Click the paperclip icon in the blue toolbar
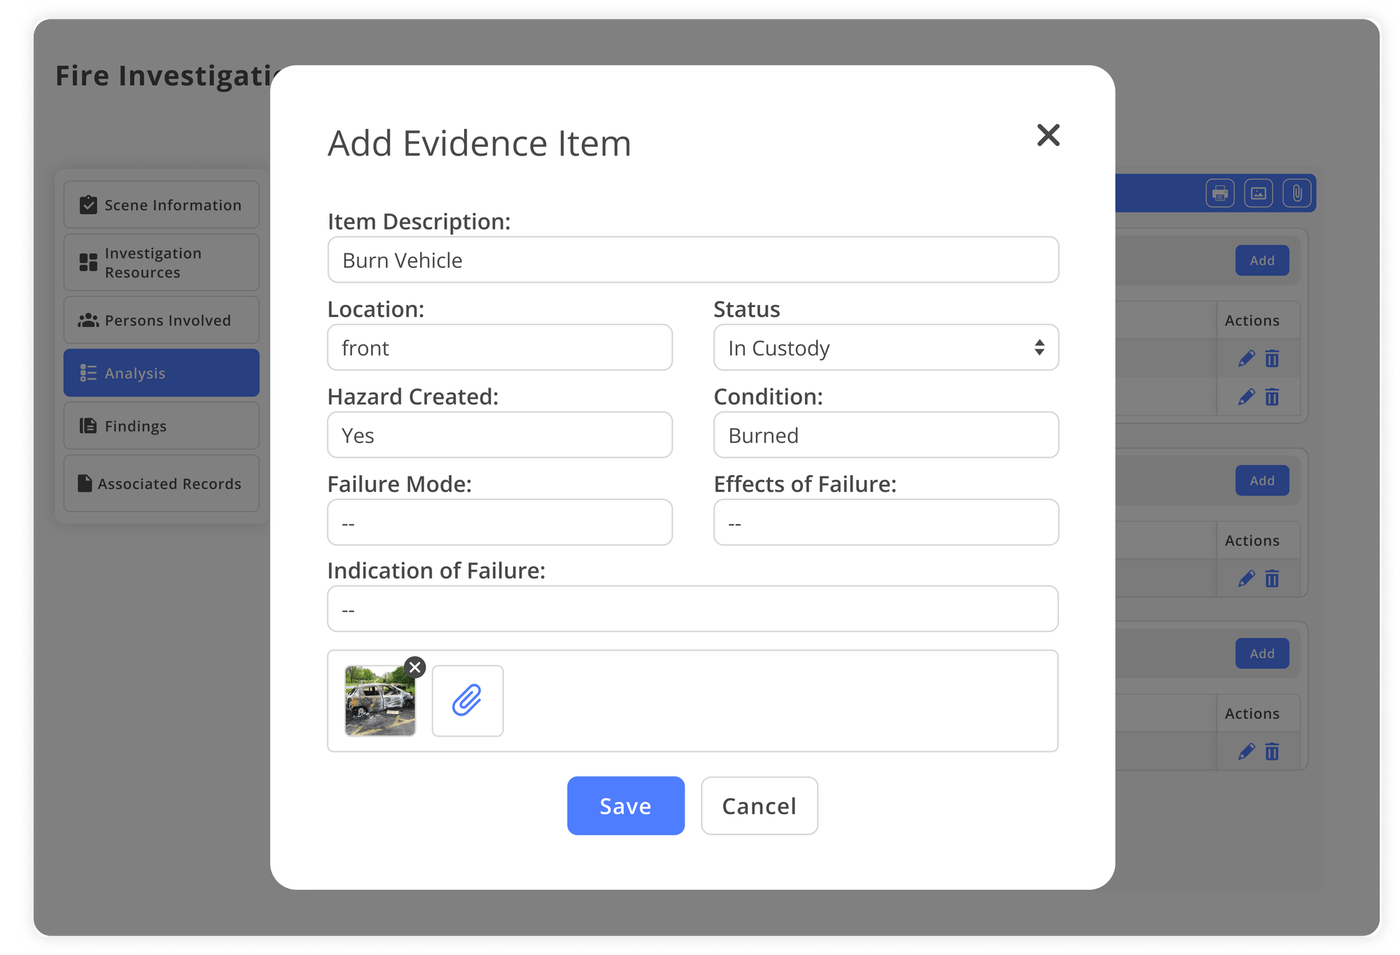The image size is (1400, 955). click(1298, 194)
